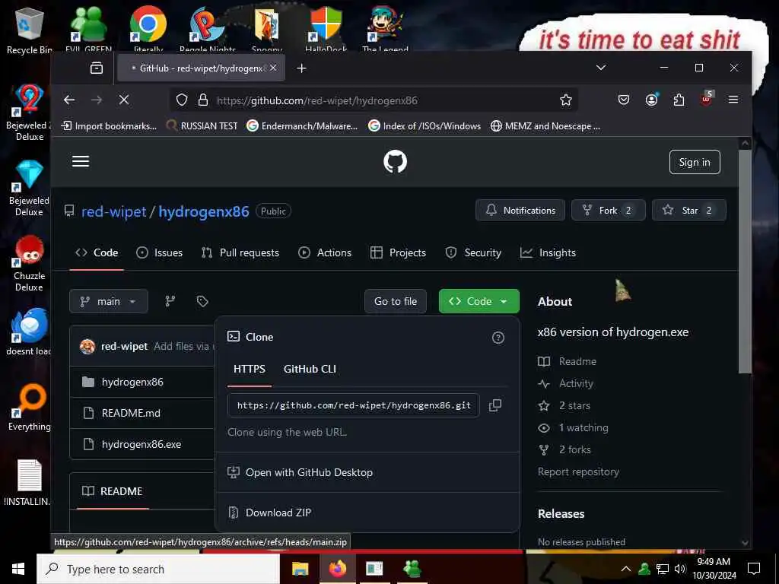Open the RUSSIAN TEST bookmark
This screenshot has height=584, width=779.
click(x=202, y=126)
